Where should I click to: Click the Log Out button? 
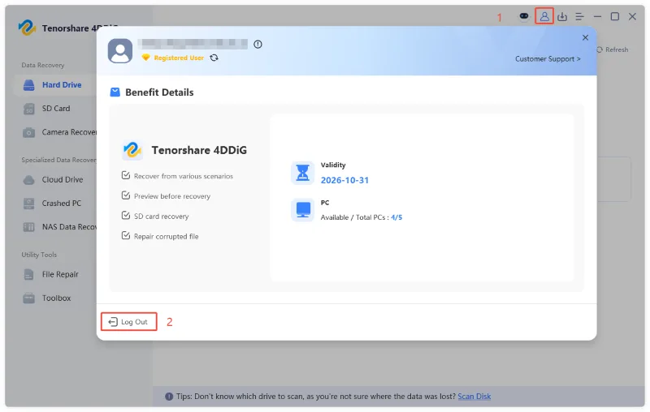pyautogui.click(x=128, y=321)
